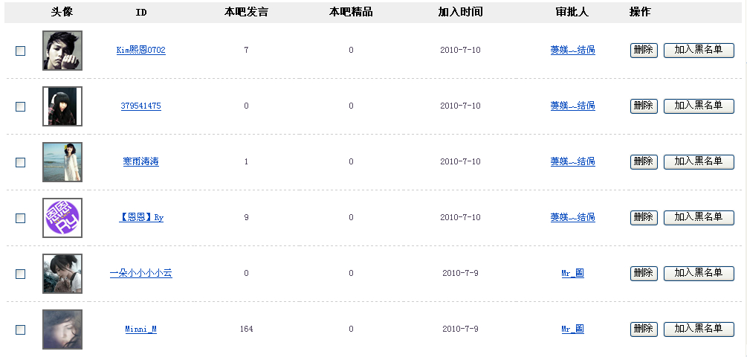Click avatar thumbnail of Kim熙恩0702

(x=62, y=51)
